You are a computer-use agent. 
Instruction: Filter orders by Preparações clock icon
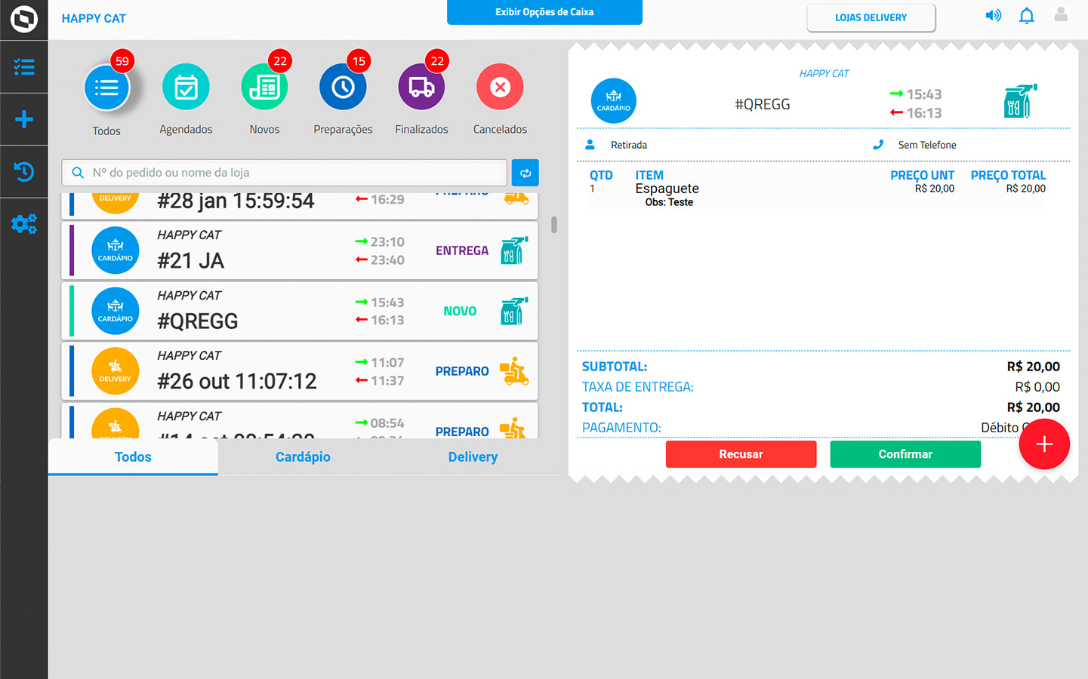point(343,88)
